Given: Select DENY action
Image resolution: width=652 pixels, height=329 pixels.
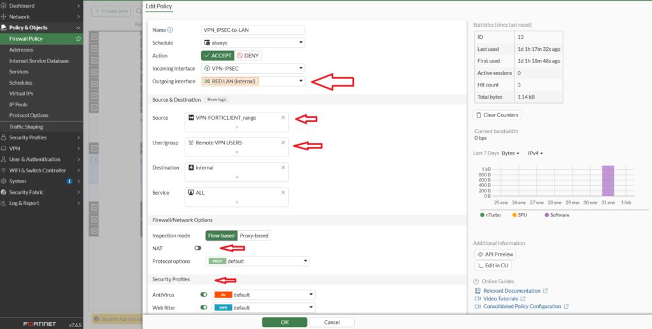Looking at the screenshot, I should click(248, 55).
